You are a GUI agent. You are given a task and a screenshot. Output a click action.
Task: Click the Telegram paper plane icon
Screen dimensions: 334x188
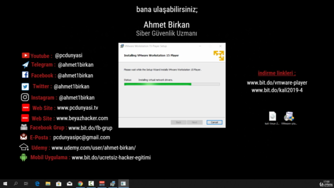click(26, 65)
